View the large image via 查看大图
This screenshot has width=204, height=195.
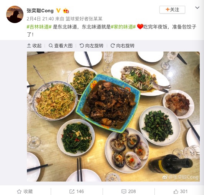[60, 46]
